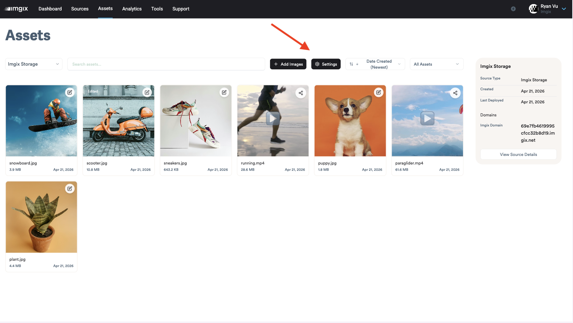Click share icon on running.mp4 card
The image size is (573, 323).
pos(301,93)
